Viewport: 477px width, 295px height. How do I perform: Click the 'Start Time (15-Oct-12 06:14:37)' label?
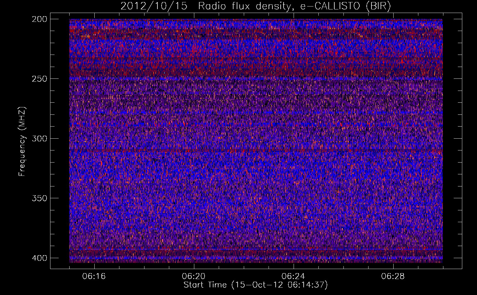pyautogui.click(x=256, y=285)
